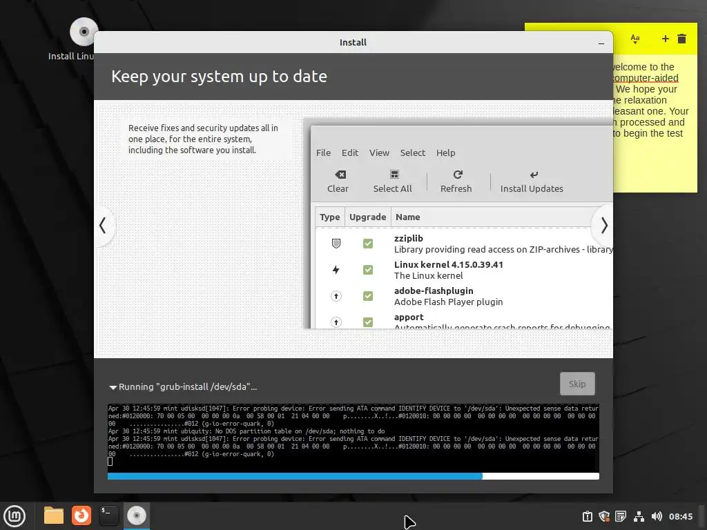Viewport: 707px width, 530px height.
Task: Click the volume speaker tray icon
Action: pyautogui.click(x=657, y=516)
